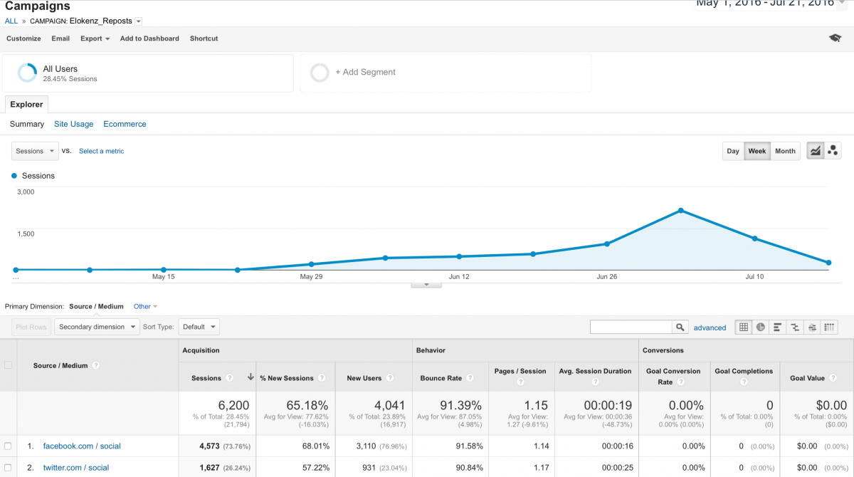This screenshot has width=854, height=477.
Task: Click the 4,573 sessions value for facebook
Action: (211, 446)
